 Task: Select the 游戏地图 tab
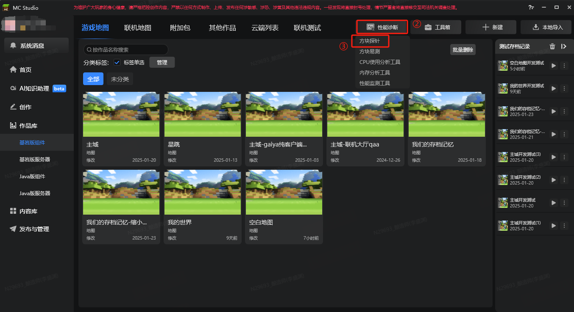click(95, 28)
